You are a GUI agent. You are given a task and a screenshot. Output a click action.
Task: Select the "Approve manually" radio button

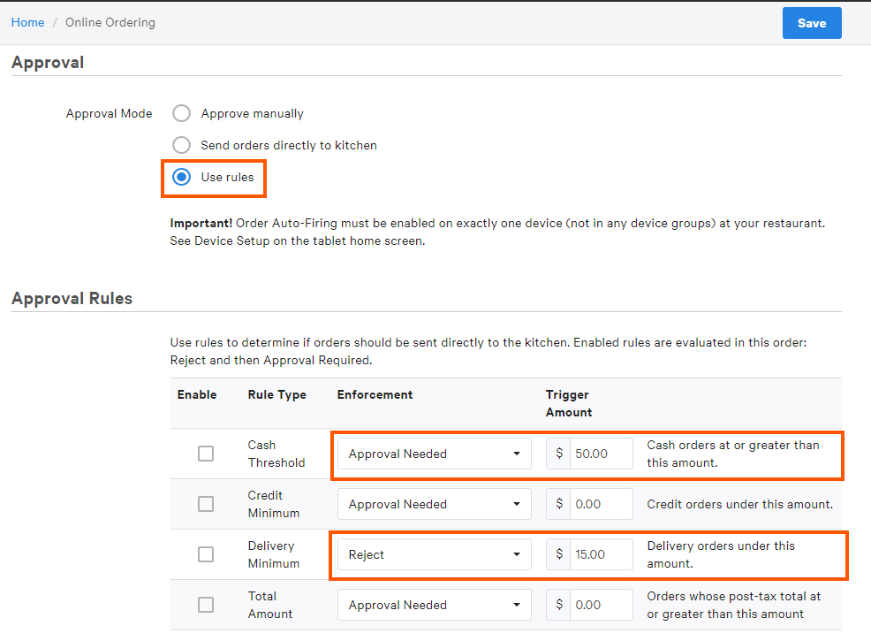(x=181, y=113)
